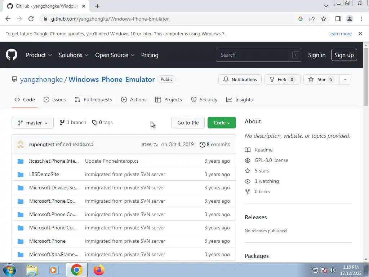Image resolution: width=369 pixels, height=277 pixels.
Task: Launch Windows Media Player from taskbar
Action: pos(54,270)
